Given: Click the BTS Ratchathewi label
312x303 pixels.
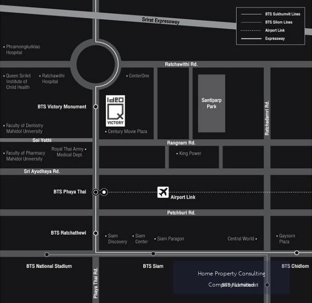Looking at the screenshot, I should (69, 233).
